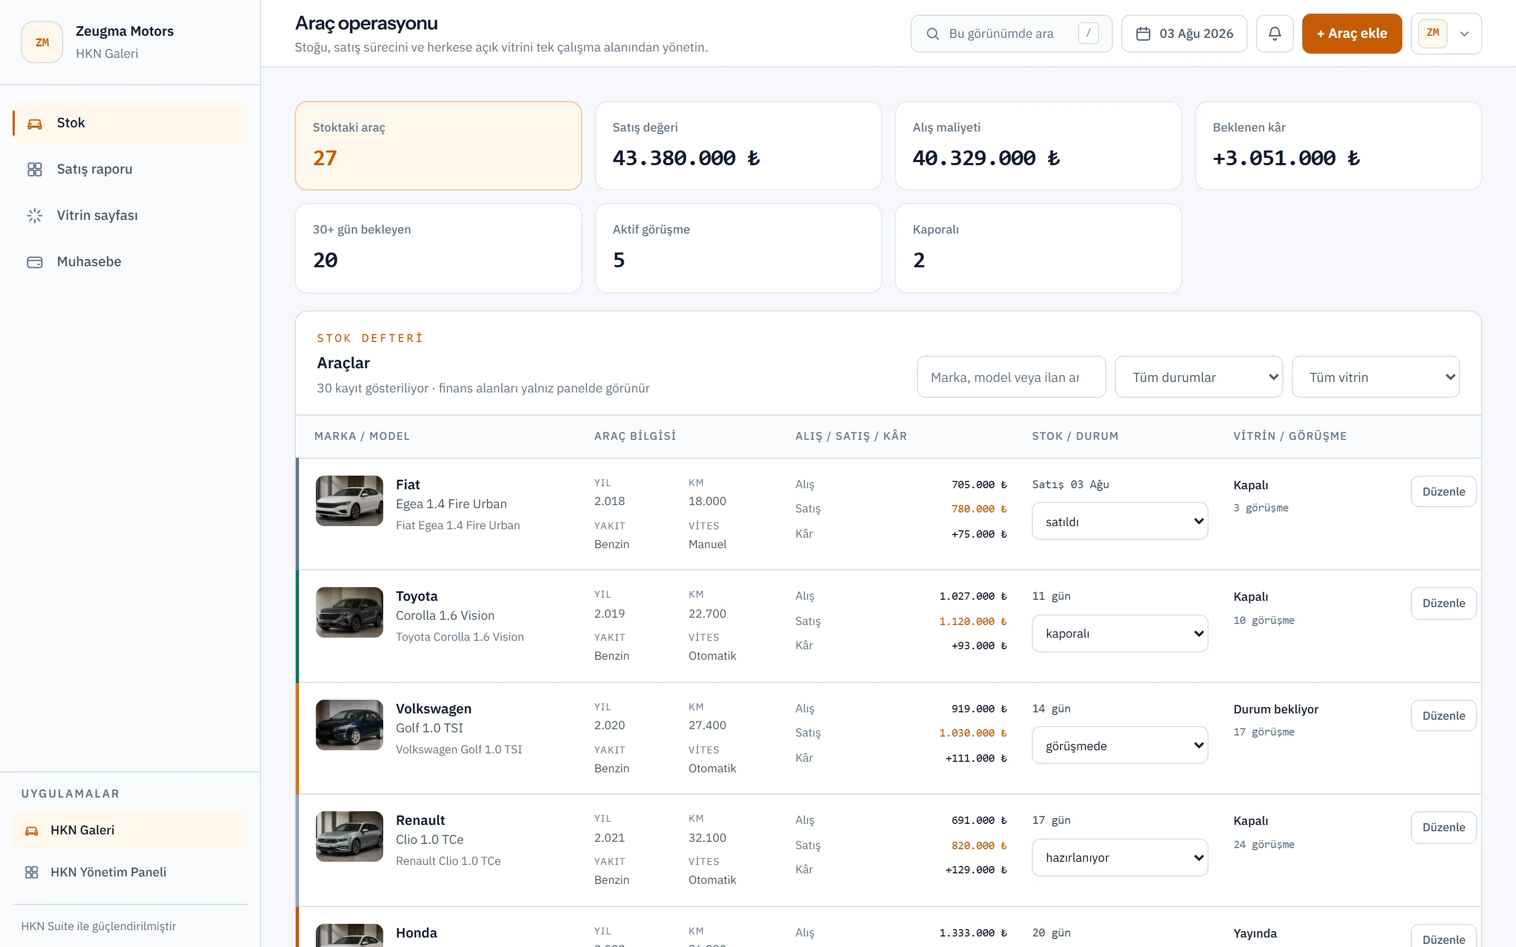Click the ALIŞ / SATIŞ / KÂR column header
The width and height of the screenshot is (1516, 947).
click(851, 437)
